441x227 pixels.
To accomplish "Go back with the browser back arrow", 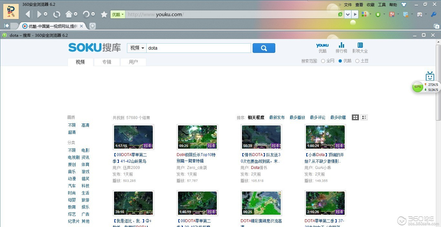I will (28, 14).
